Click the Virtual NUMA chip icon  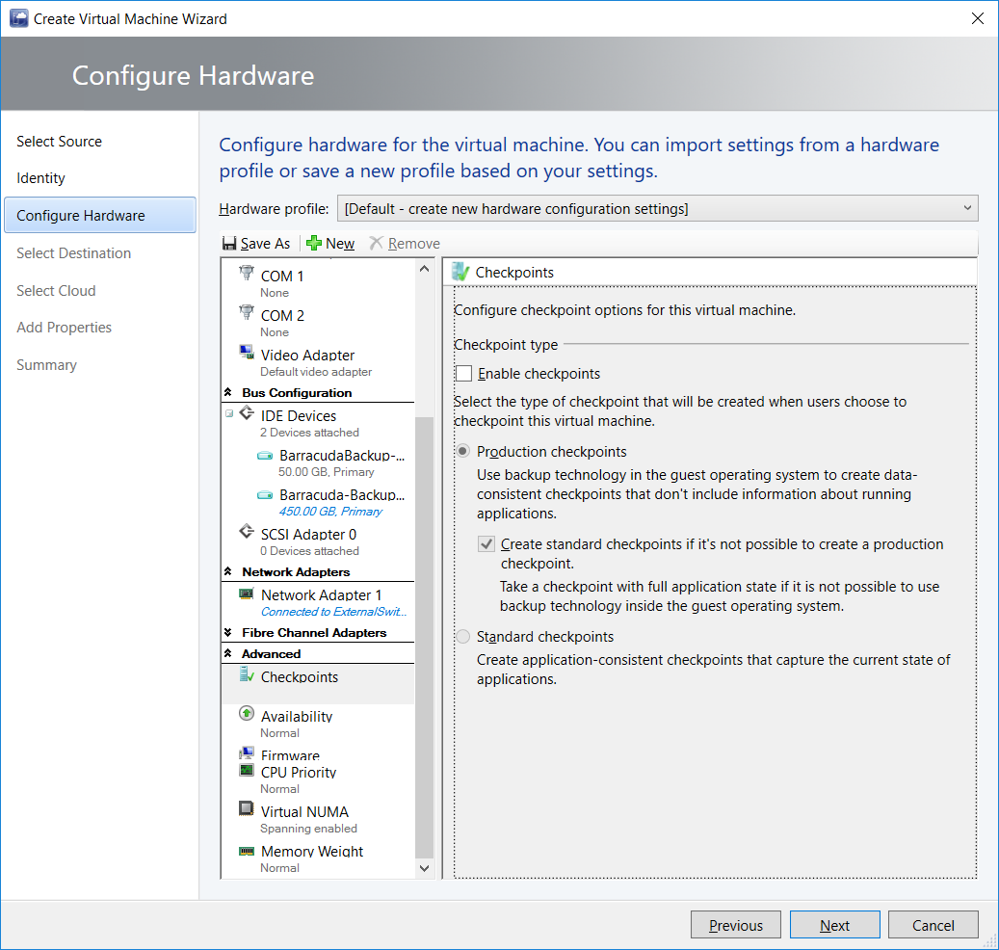coord(247,808)
